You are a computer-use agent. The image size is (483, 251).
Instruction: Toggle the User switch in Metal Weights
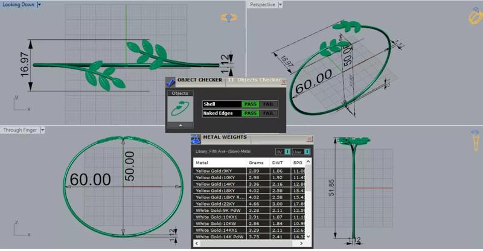point(301,152)
